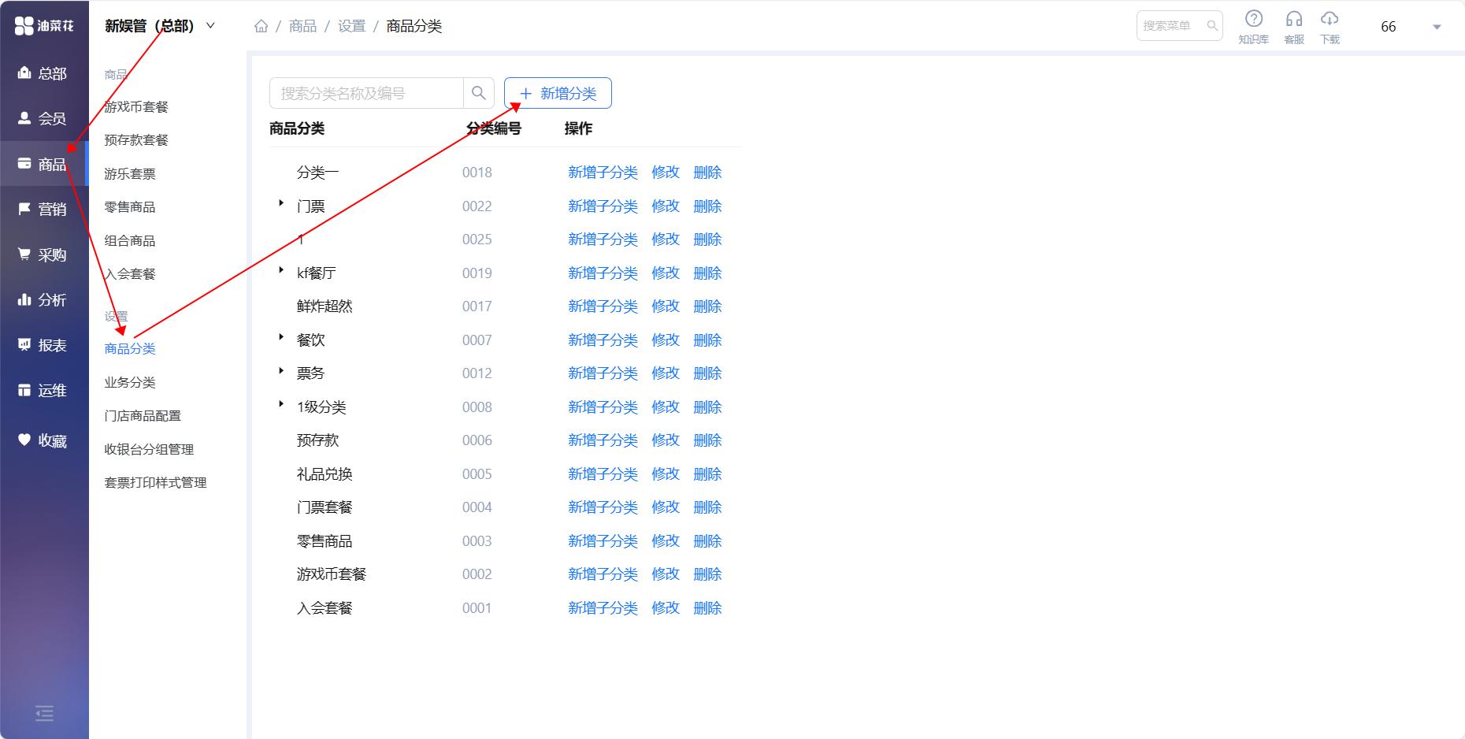Open the 会员 sidebar section
The height and width of the screenshot is (739, 1465).
[43, 118]
